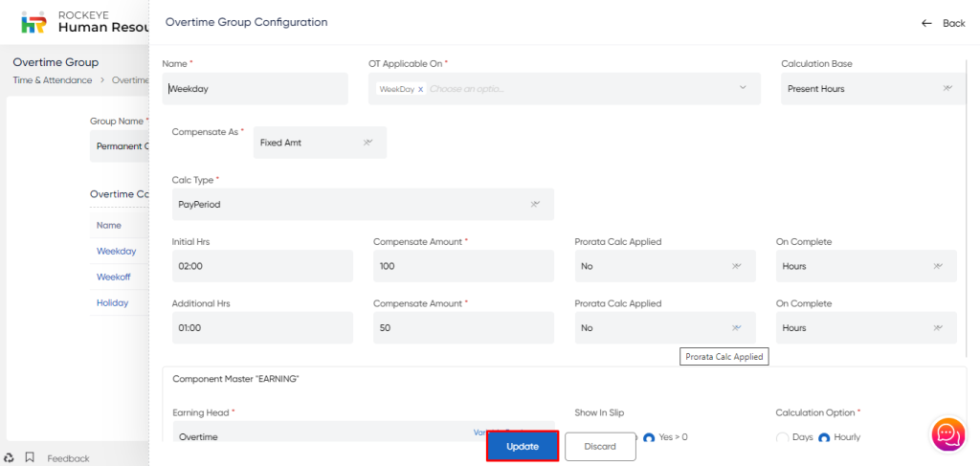
Task: Click the Time & Attendance breadcrumb
Action: (53, 80)
